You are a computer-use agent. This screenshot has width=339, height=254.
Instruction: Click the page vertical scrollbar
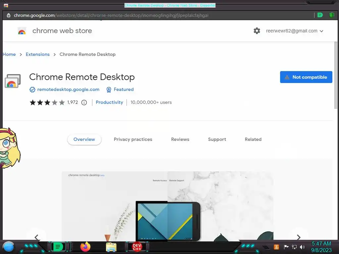[x=336, y=76]
